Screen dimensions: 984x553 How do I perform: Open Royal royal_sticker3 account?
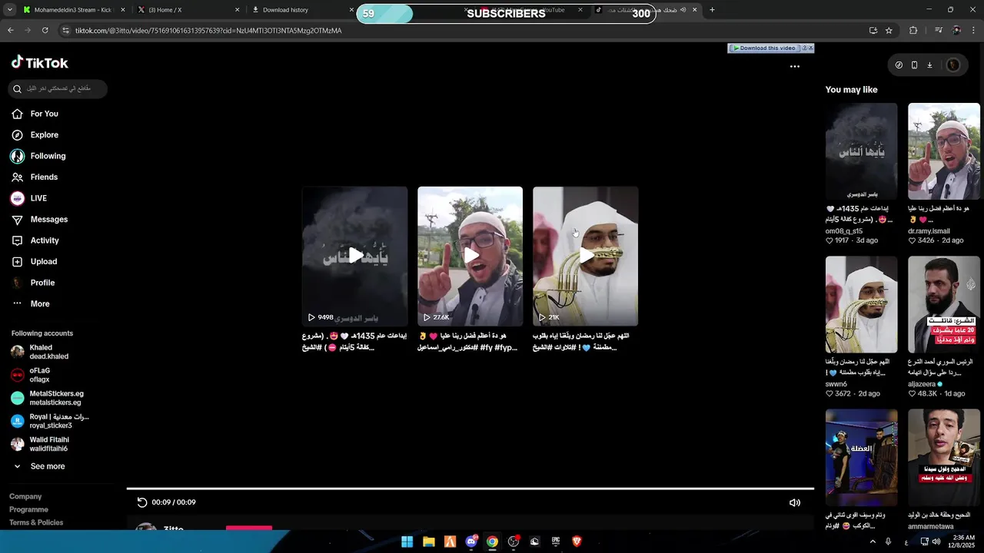tap(51, 421)
